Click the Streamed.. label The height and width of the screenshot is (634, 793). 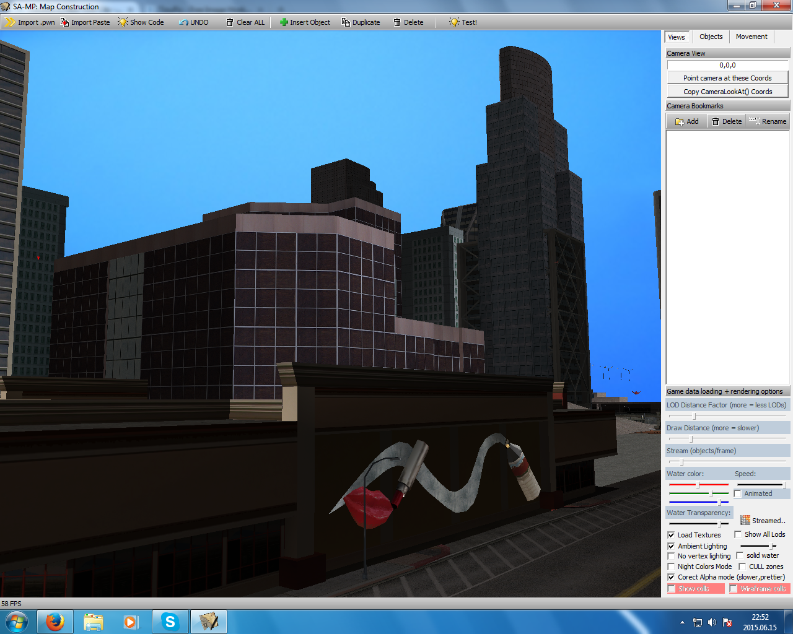tap(768, 521)
